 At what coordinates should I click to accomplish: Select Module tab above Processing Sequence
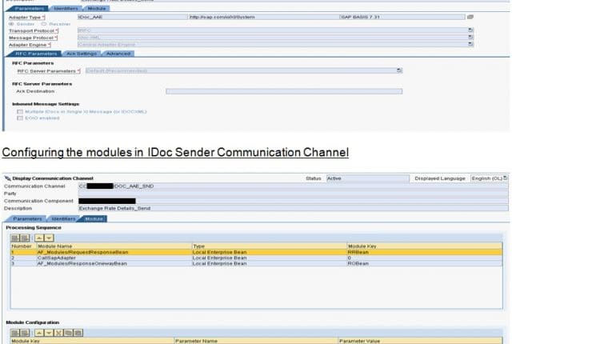coord(94,219)
